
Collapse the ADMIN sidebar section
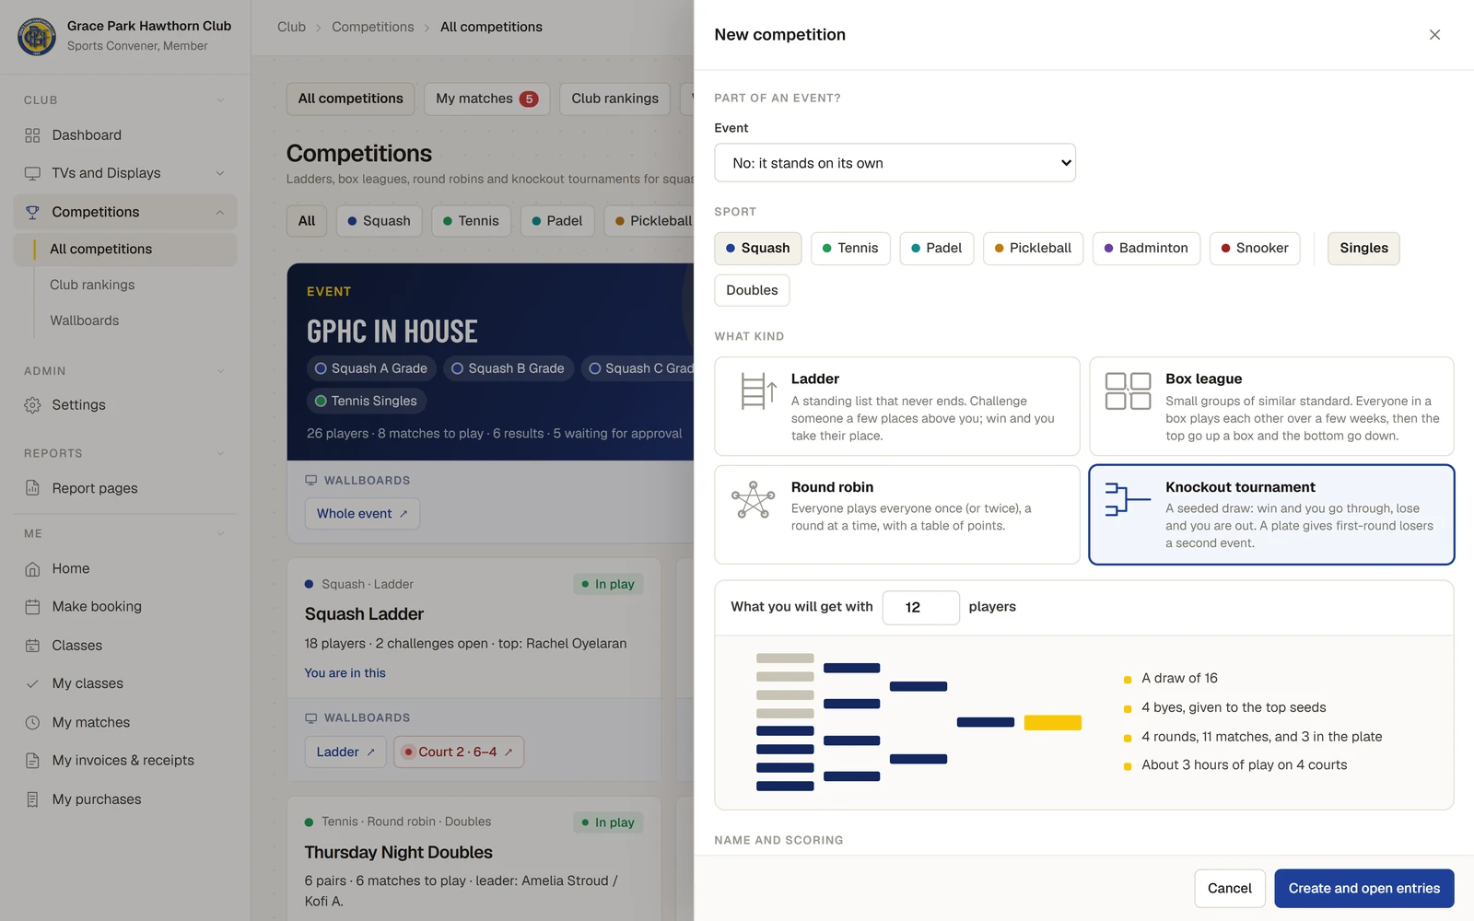click(x=220, y=371)
